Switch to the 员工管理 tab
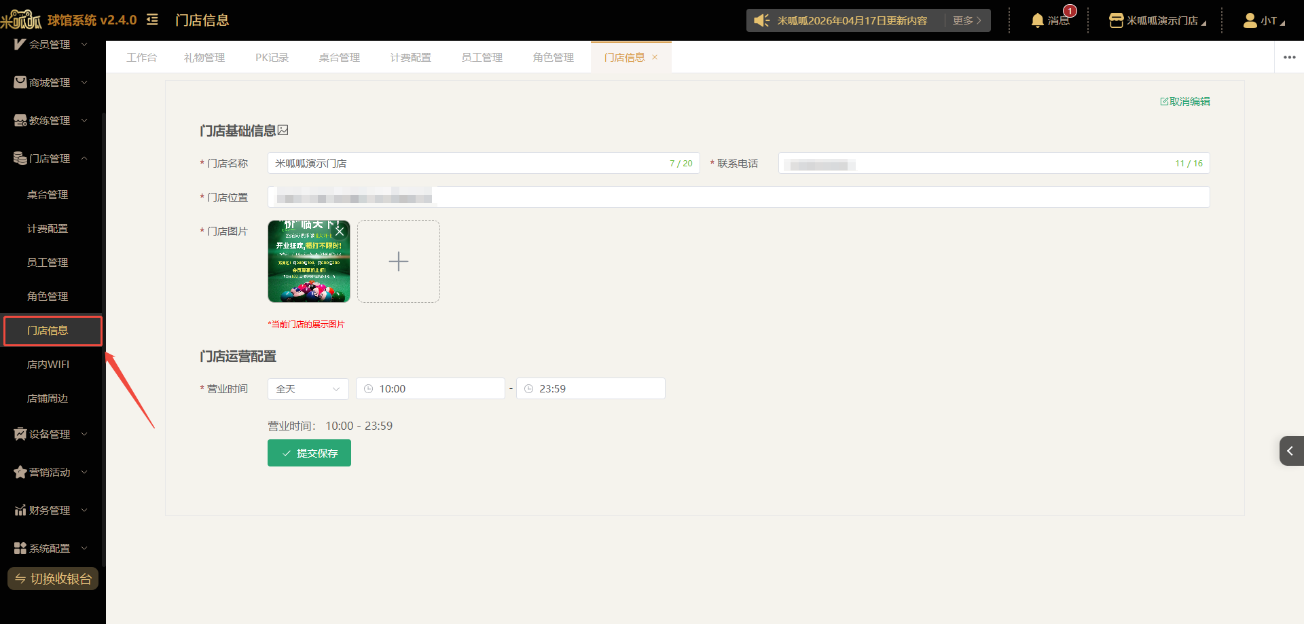 [482, 57]
